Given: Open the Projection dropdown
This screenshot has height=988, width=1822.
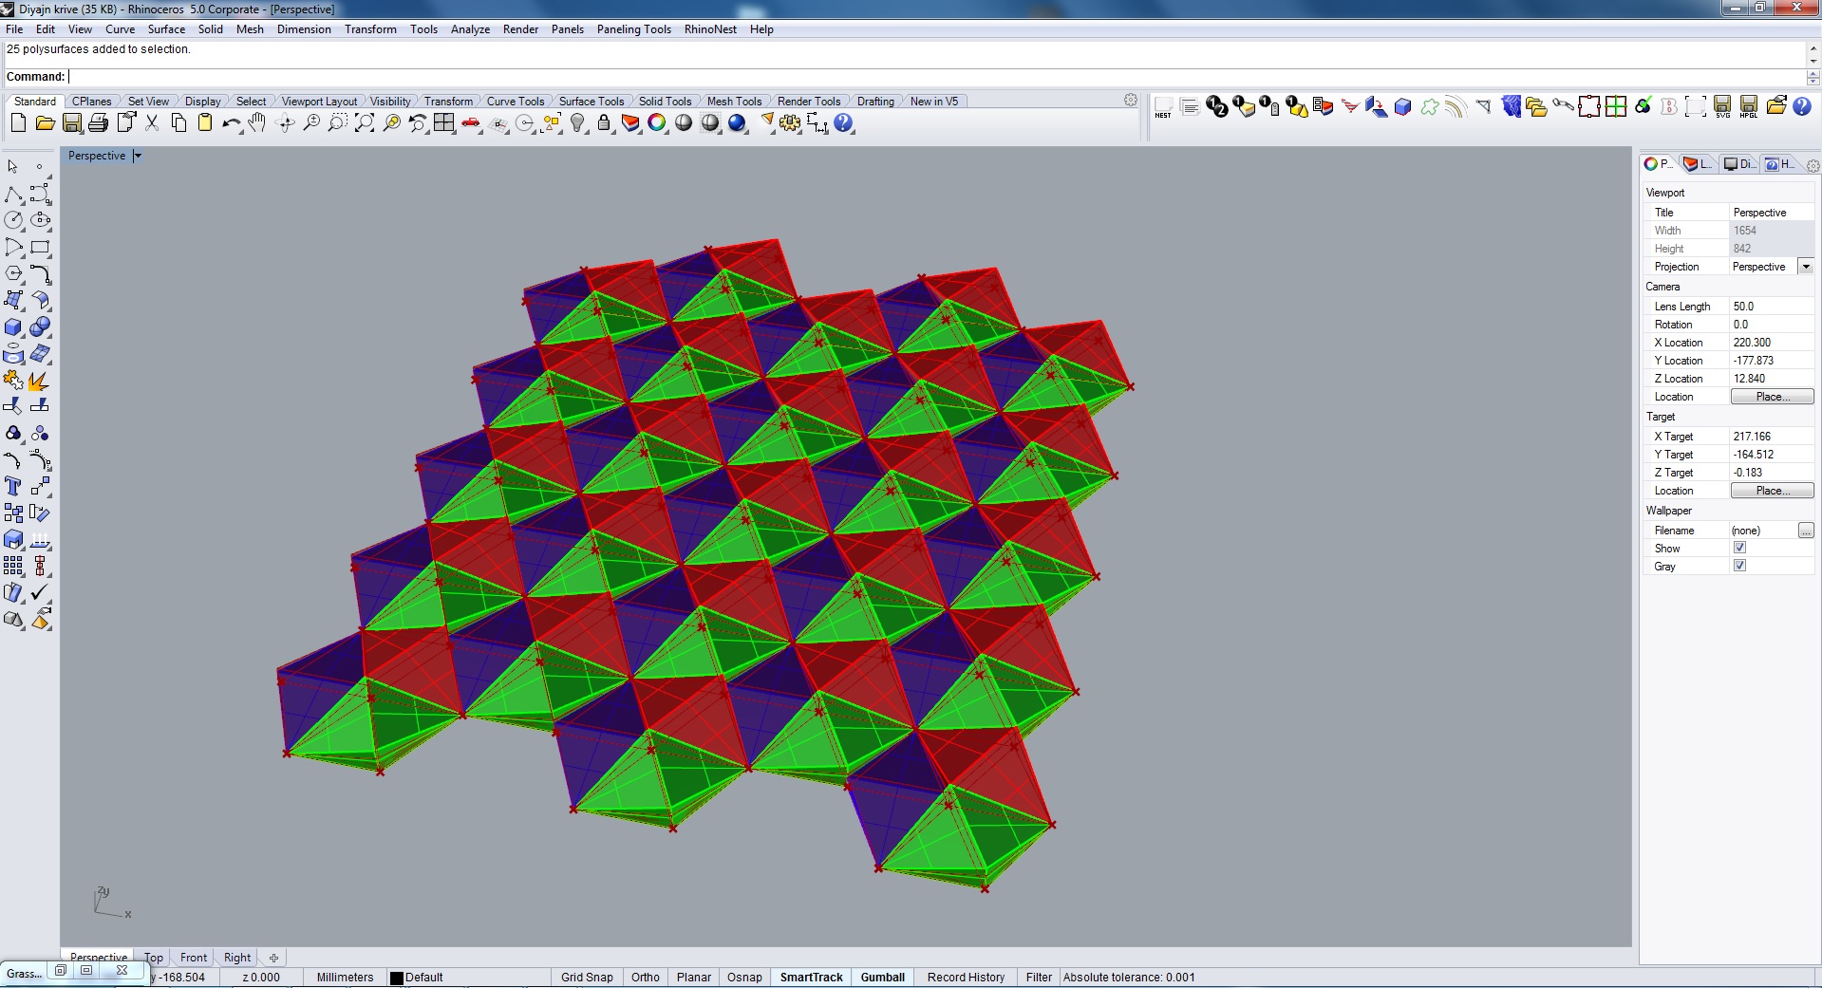Looking at the screenshot, I should (x=1806, y=267).
